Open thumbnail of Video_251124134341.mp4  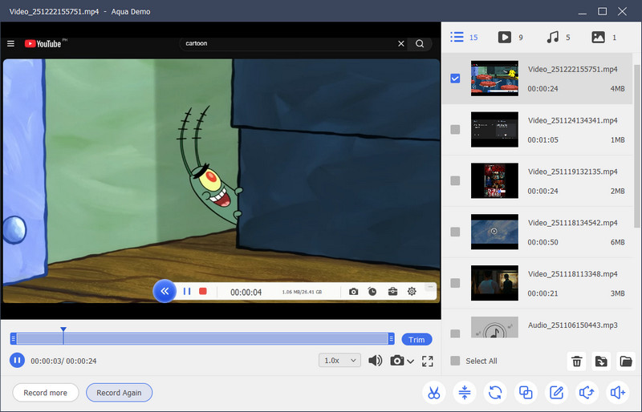[494, 129]
